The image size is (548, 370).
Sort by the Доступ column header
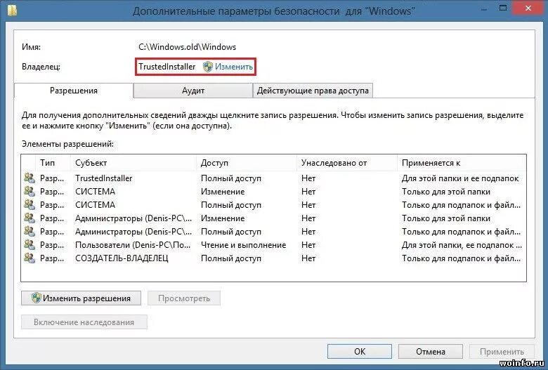[x=247, y=163]
